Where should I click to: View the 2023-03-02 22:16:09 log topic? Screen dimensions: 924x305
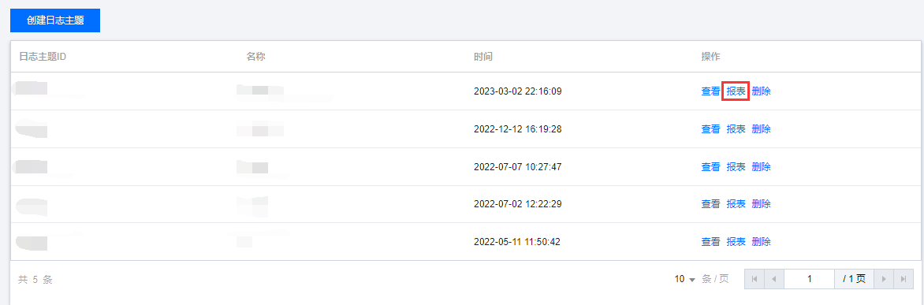[x=710, y=91]
